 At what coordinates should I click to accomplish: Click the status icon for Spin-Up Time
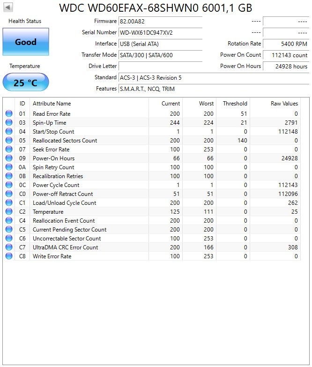tap(9, 122)
